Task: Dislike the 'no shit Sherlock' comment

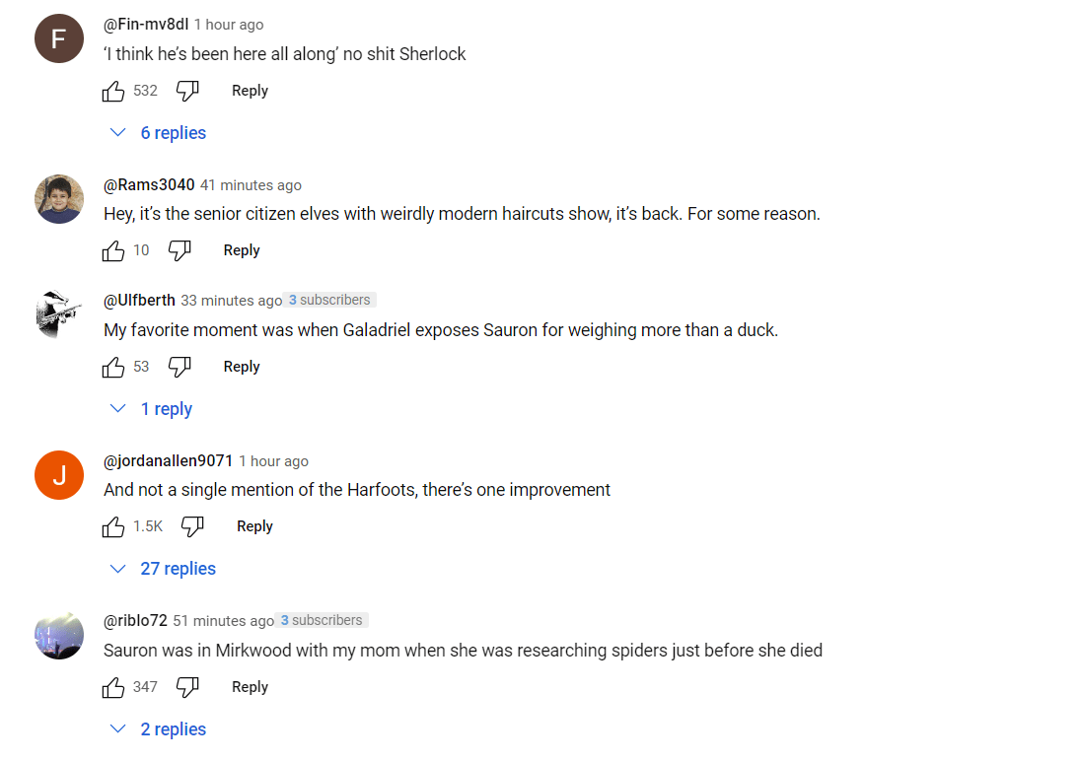Action: click(x=187, y=91)
